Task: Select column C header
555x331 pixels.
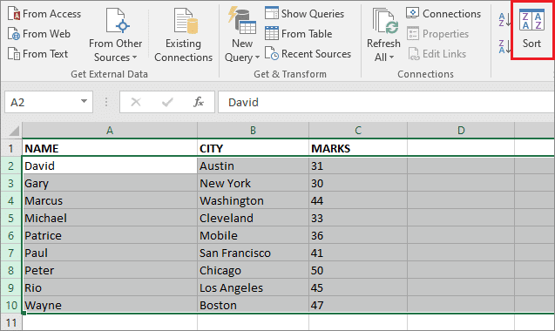Action: tap(358, 131)
